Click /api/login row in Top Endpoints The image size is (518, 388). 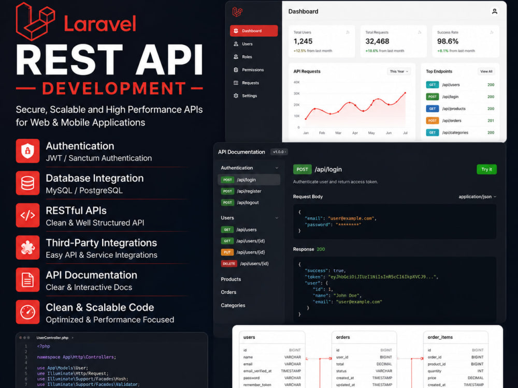(x=460, y=97)
